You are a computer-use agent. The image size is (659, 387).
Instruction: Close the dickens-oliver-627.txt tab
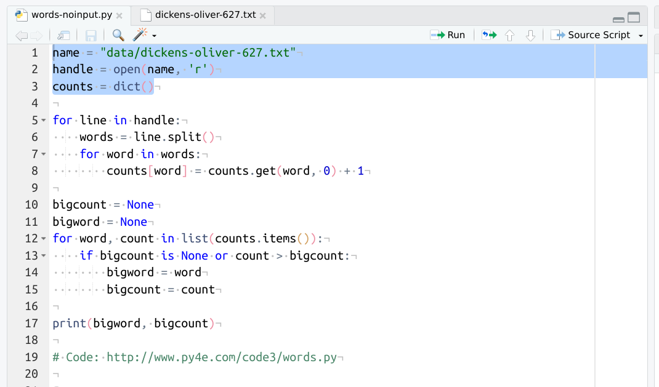click(x=262, y=16)
